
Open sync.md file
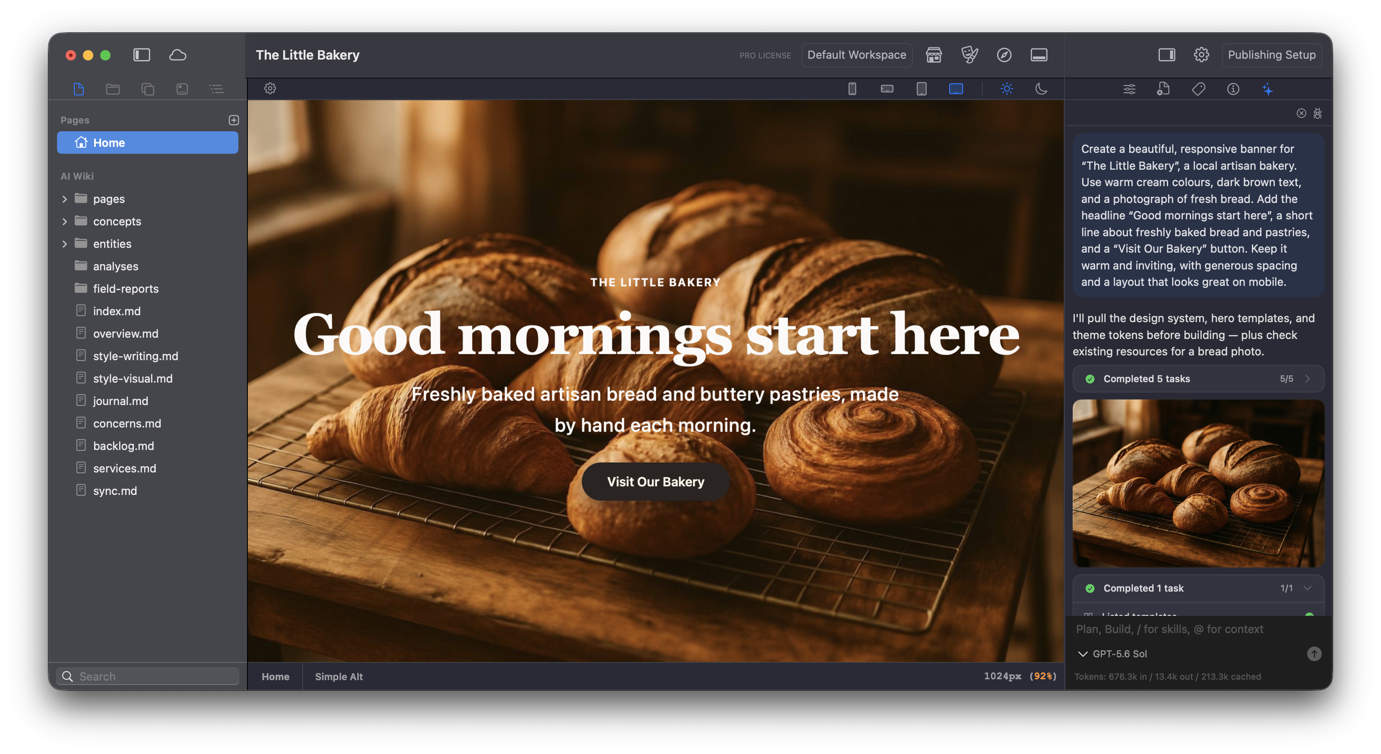tap(115, 491)
